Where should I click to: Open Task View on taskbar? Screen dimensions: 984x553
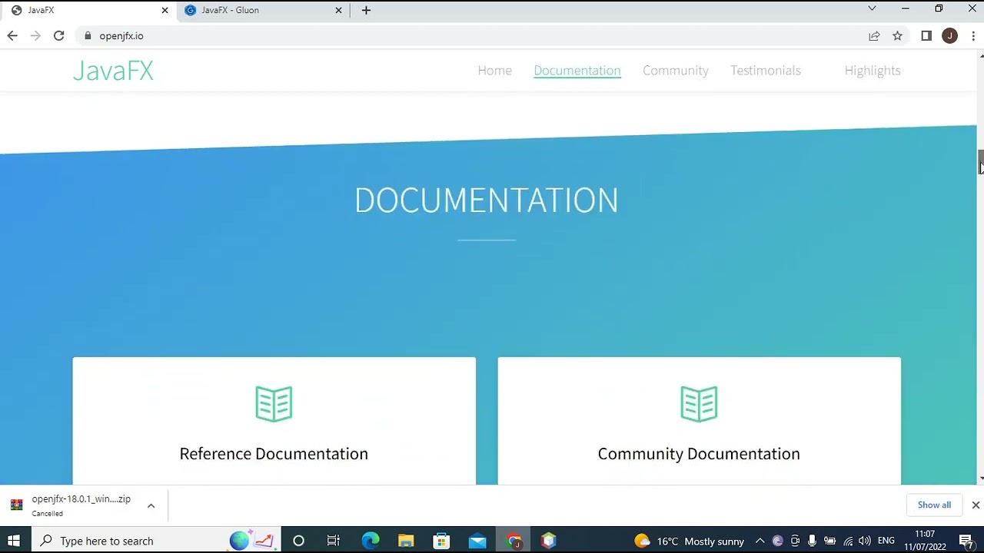point(334,541)
